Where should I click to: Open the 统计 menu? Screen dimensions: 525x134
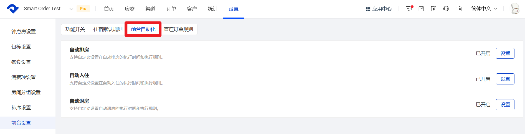(213, 9)
